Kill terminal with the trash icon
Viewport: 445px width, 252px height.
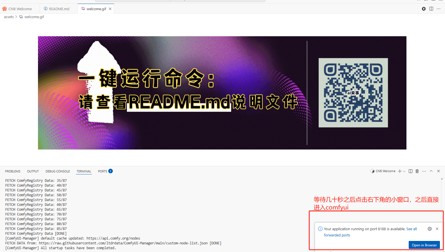(417, 171)
